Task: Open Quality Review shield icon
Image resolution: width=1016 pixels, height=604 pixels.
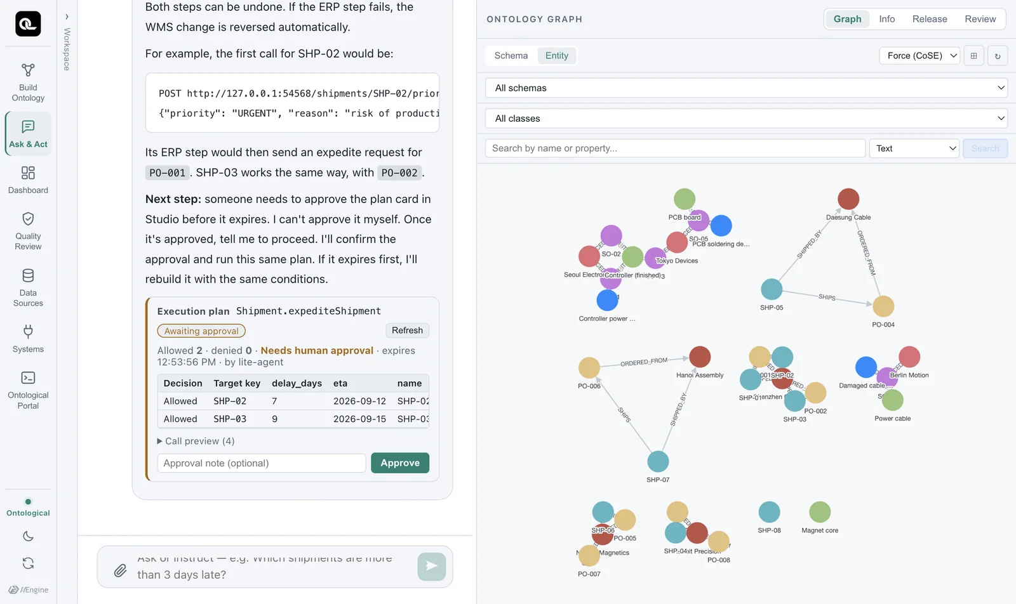Action: (x=28, y=219)
